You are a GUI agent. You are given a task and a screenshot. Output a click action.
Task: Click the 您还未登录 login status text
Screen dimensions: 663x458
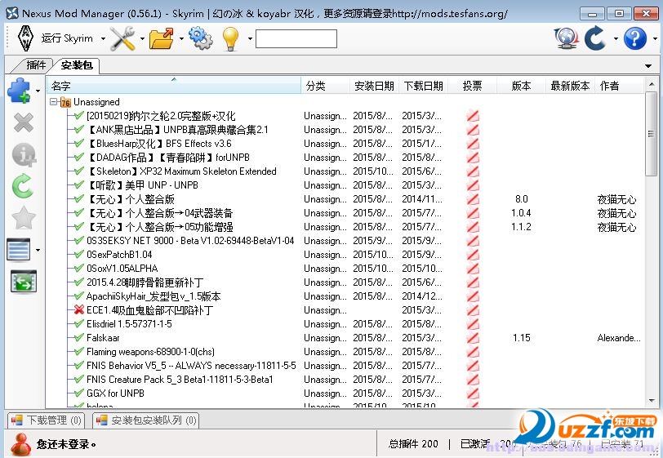coord(66,444)
